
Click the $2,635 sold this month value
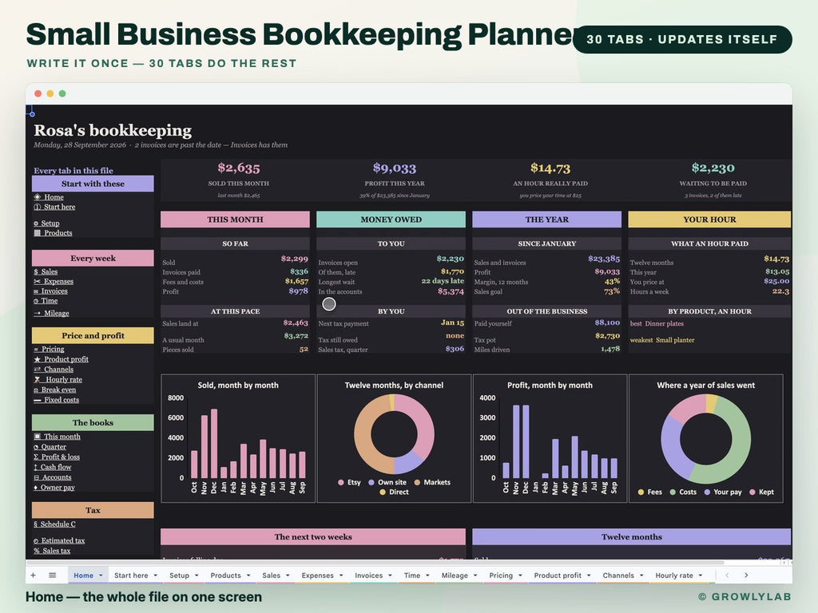coord(238,168)
